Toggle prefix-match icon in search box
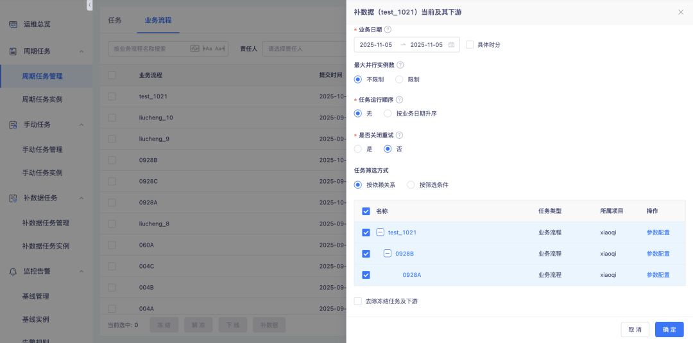Viewport: 693px width, 343px height. tap(207, 49)
